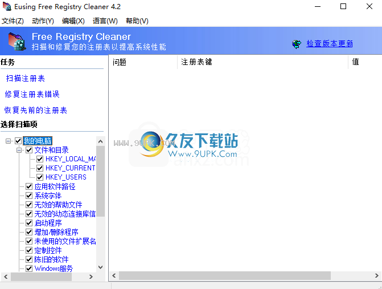Image resolution: width=382 pixels, height=289 pixels.
Task: Uncheck the 应用软件路径 checkbox
Action: point(29,186)
